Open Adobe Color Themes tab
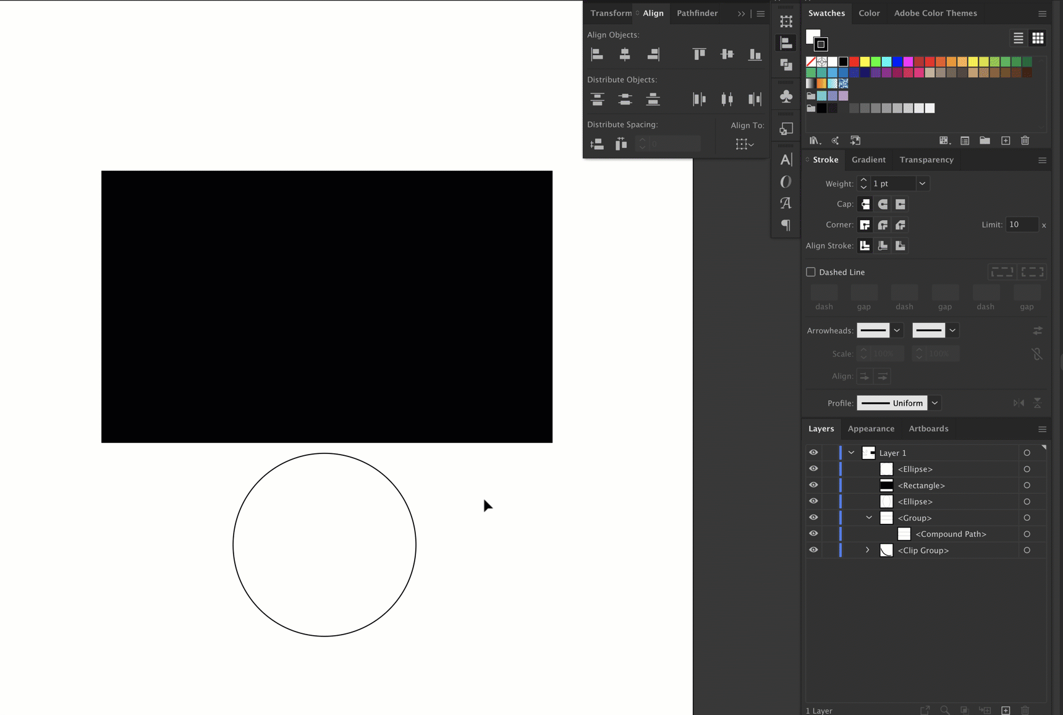Viewport: 1063px width, 715px height. coord(935,13)
